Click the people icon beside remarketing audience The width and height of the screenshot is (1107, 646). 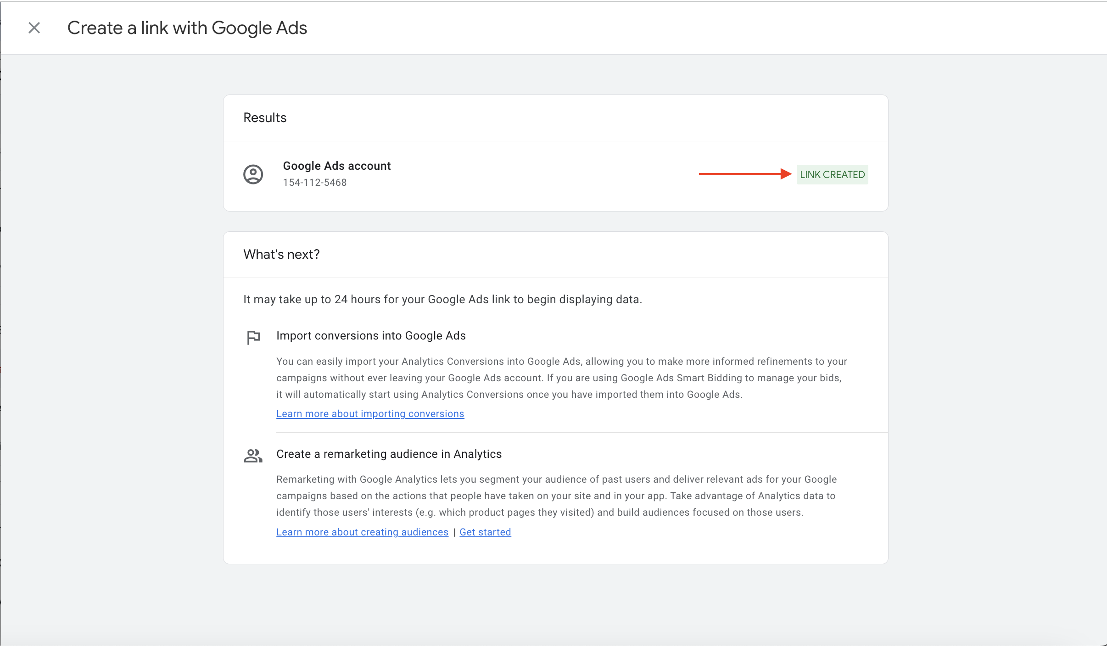tap(253, 456)
